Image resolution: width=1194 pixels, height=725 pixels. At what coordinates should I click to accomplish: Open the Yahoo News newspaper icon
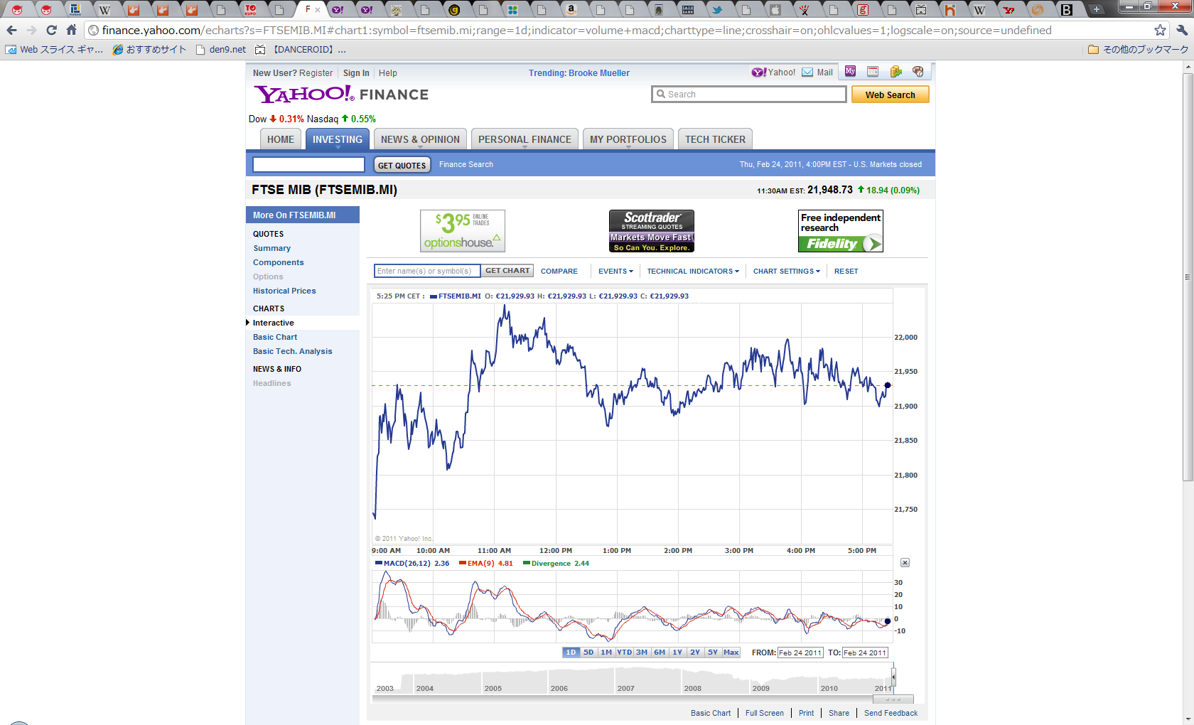click(x=873, y=72)
